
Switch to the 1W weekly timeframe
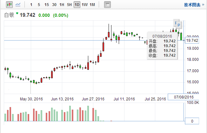coord(84,5)
